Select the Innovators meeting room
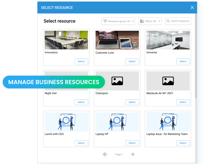Image resolution: width=208 pixels, height=168 pixels. coord(81,61)
